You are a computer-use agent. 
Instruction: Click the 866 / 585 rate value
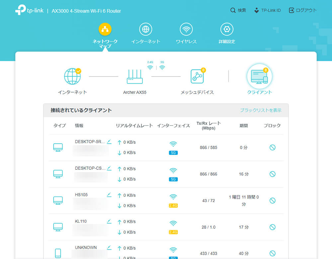(208, 147)
